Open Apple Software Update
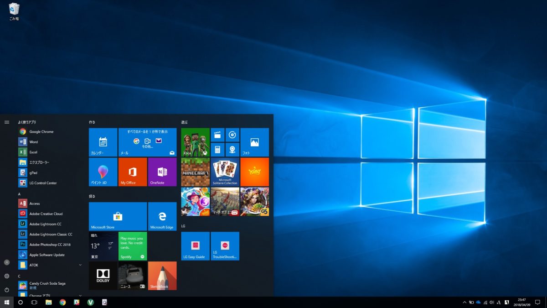Viewport: 547px width, 308px height. pyautogui.click(x=50, y=255)
